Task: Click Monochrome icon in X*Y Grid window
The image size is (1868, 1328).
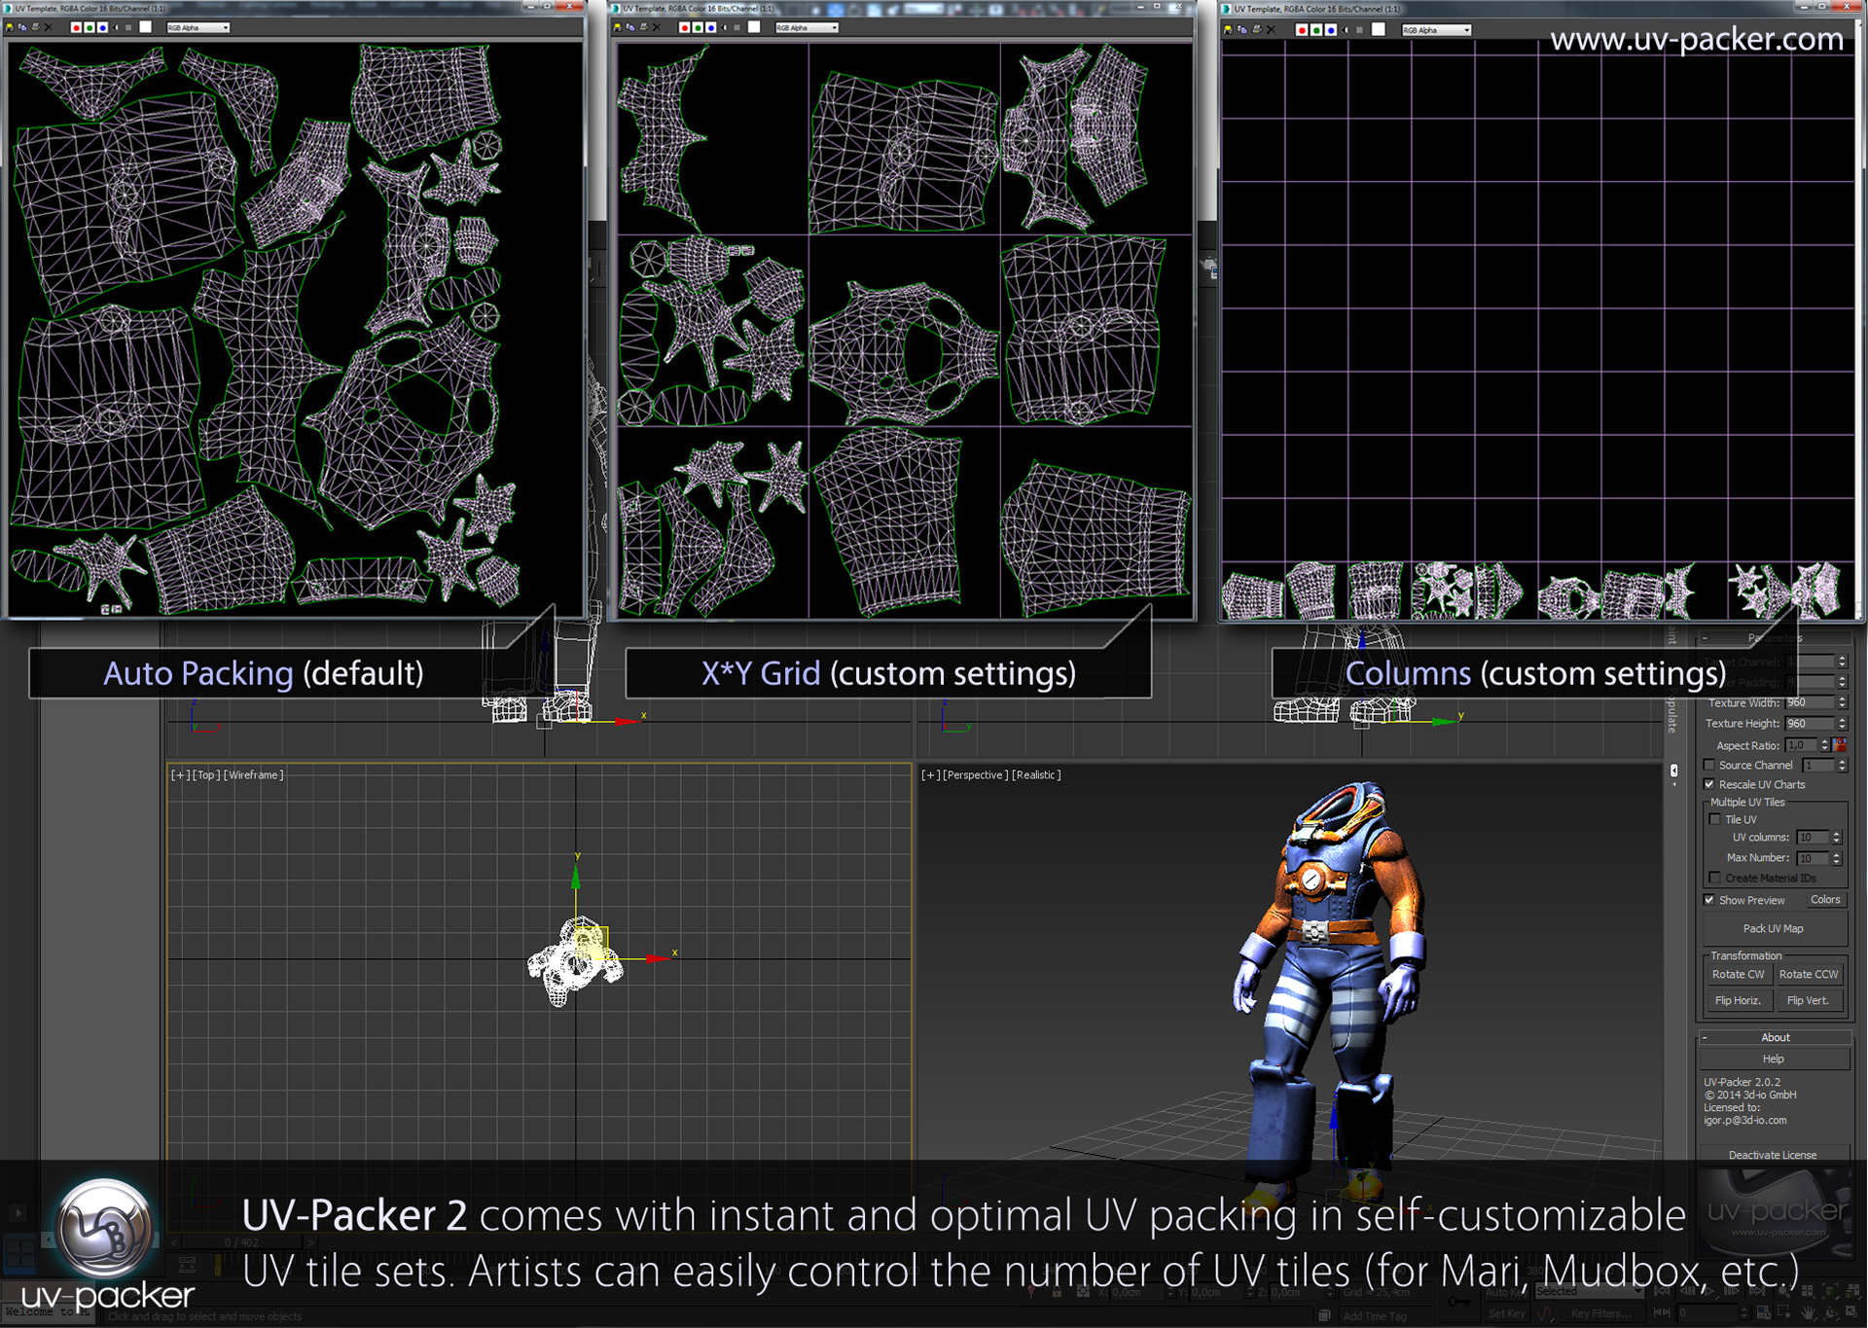Action: click(736, 27)
